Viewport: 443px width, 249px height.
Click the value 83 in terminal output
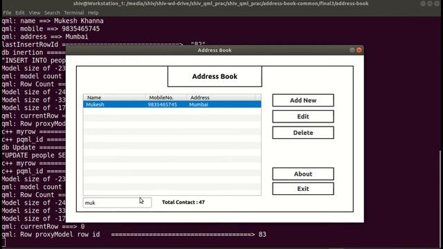262,234
